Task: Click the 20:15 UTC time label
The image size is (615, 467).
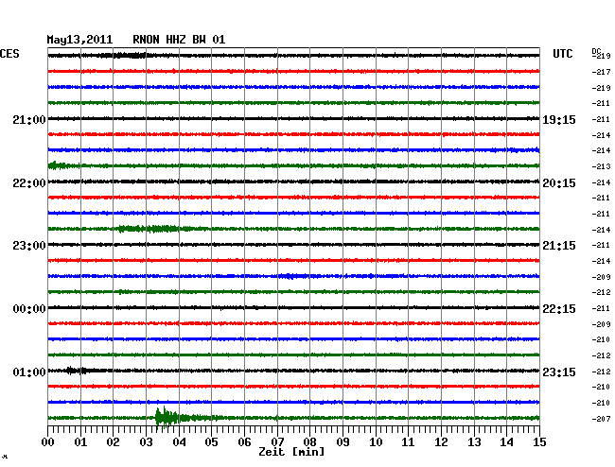Action: [559, 183]
